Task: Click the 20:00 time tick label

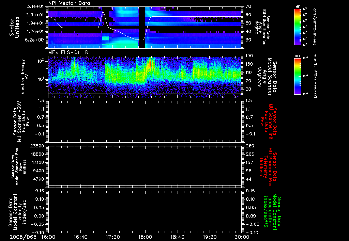Action: click(242, 237)
